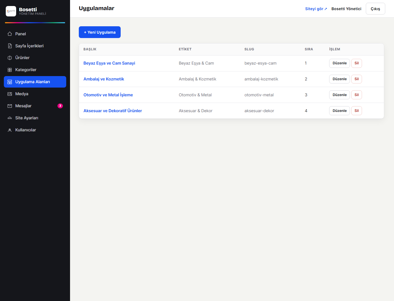Open Beyaz Eşya ve Cam Sanayi link
This screenshot has width=394, height=301.
point(109,63)
